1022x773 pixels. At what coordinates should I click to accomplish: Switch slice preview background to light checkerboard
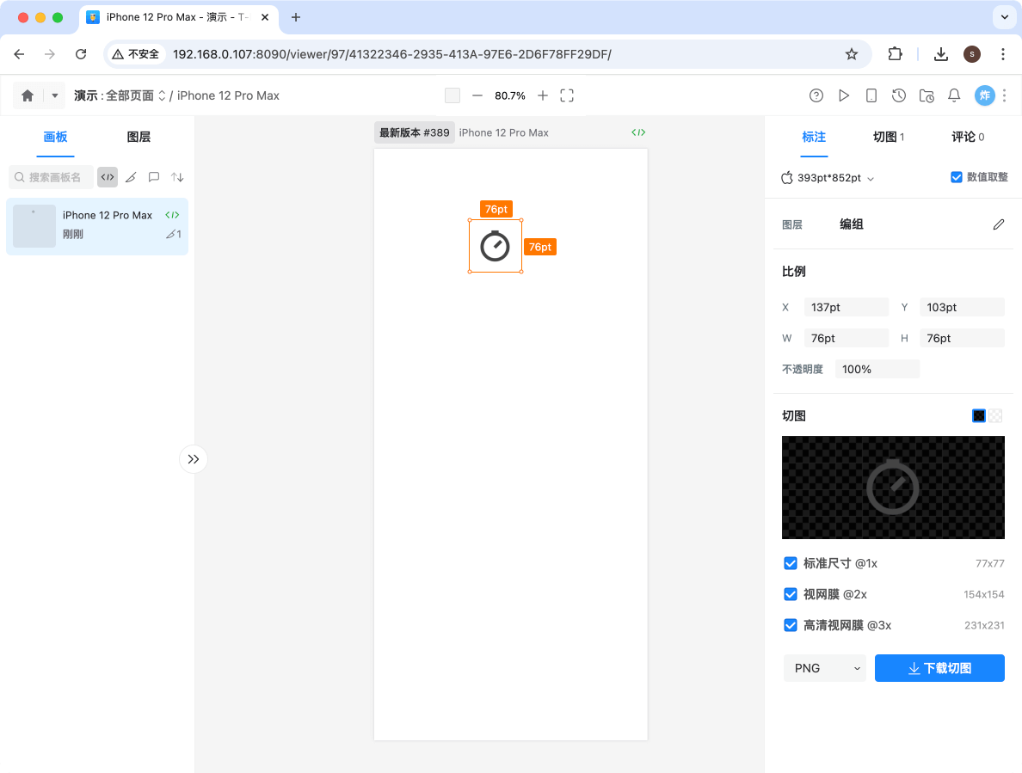click(x=995, y=415)
